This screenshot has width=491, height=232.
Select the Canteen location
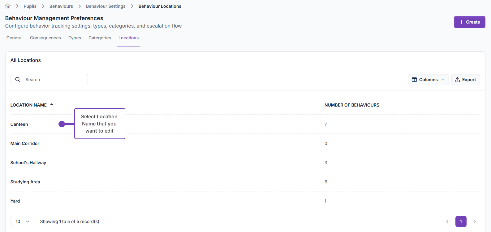point(19,124)
